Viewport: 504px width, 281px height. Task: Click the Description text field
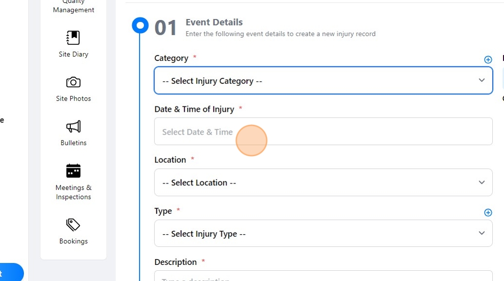pyautogui.click(x=323, y=277)
